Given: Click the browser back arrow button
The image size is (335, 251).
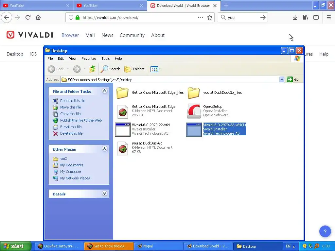Looking at the screenshot, I should tap(7, 17).
